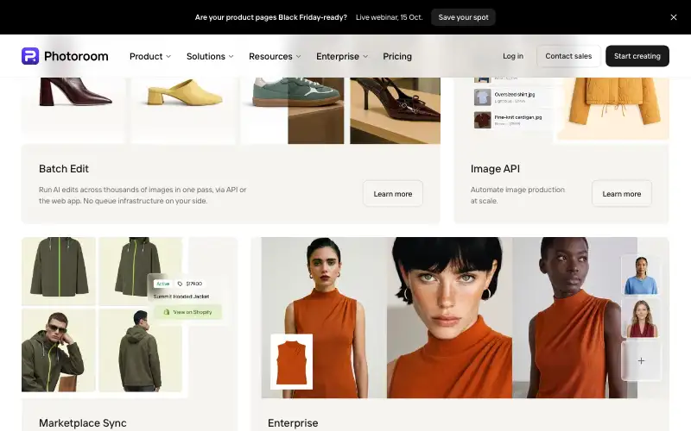Click the Shopify bag icon
The height and width of the screenshot is (431, 691).
pyautogui.click(x=167, y=312)
